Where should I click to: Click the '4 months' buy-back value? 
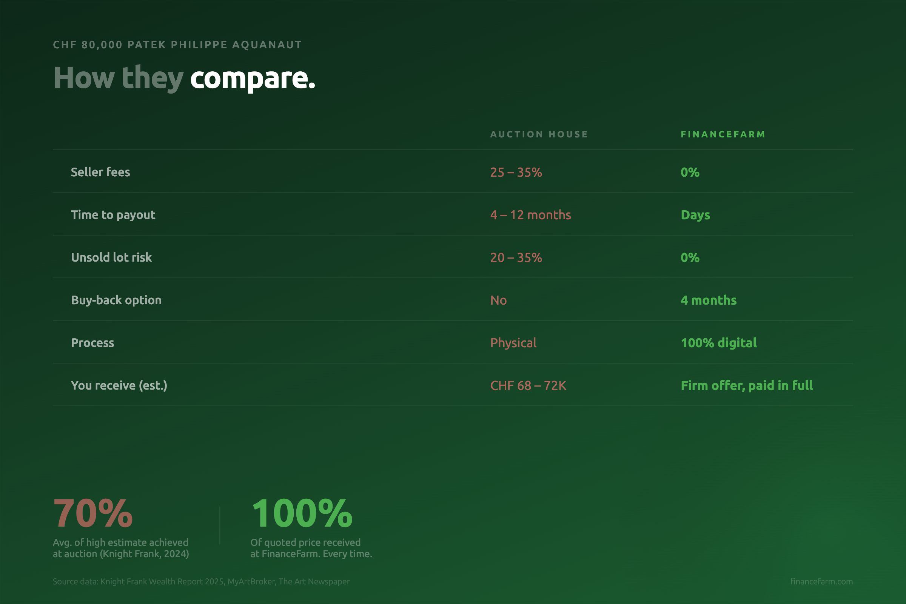click(x=709, y=300)
